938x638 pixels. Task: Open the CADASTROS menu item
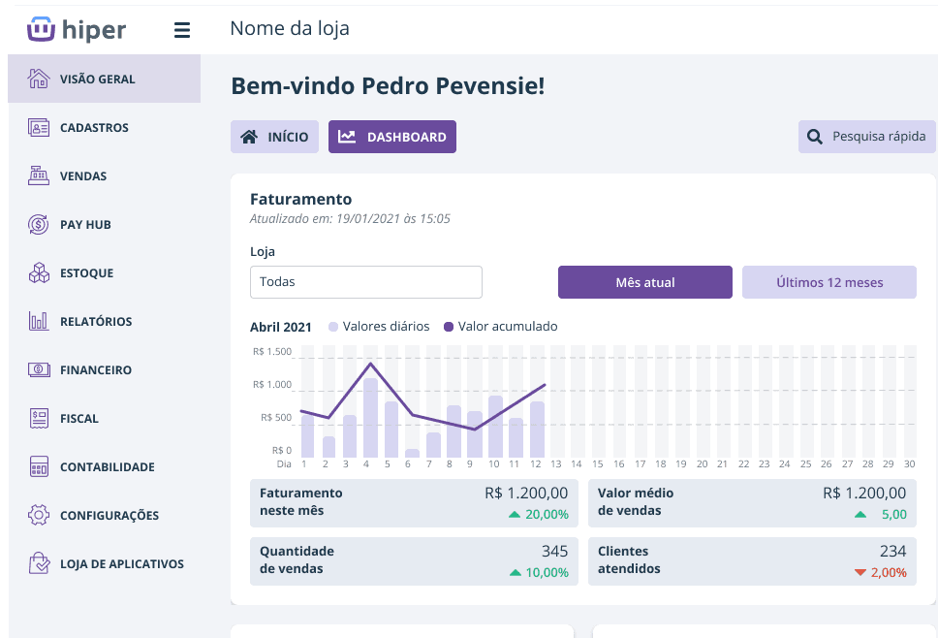[x=104, y=127]
